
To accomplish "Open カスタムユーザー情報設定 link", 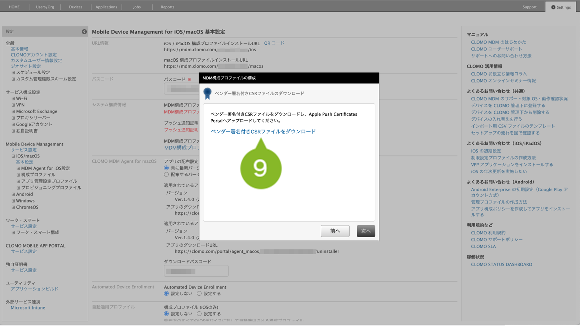I will click(37, 61).
